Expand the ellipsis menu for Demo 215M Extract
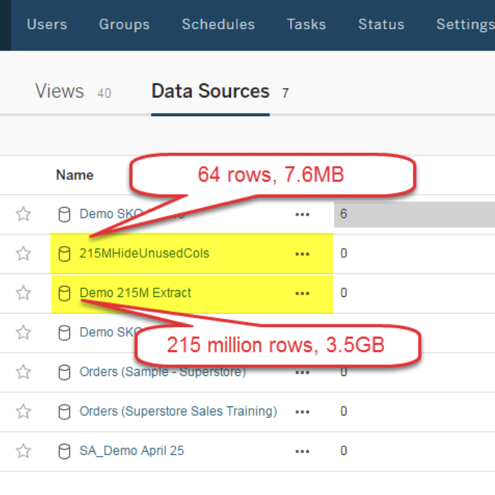The width and height of the screenshot is (495, 495). point(302,293)
